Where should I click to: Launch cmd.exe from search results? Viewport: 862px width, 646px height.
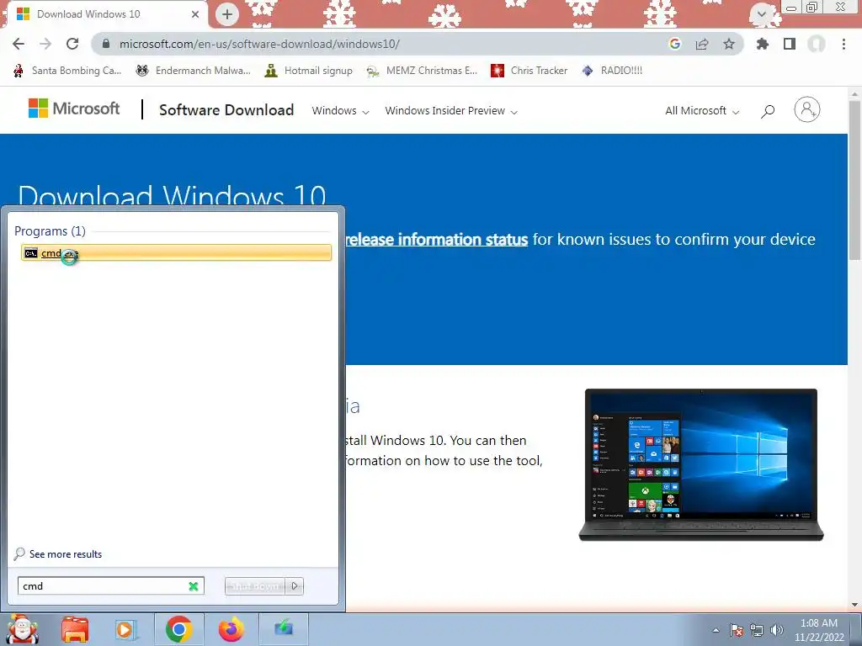pos(176,252)
